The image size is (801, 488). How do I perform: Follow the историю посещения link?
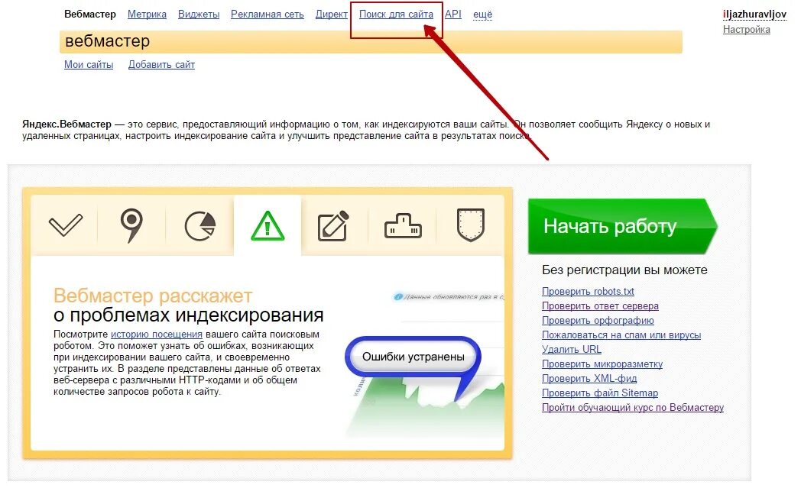(x=157, y=334)
